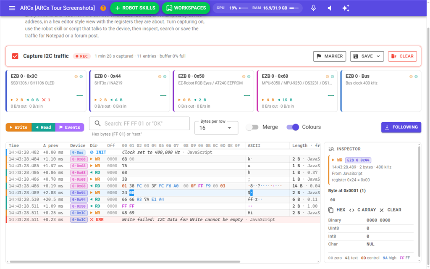Open the hamburger main menu
This screenshot has height=269, width=430.
[12, 8]
